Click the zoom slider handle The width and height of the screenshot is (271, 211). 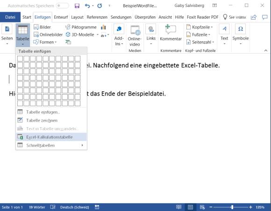232,207
